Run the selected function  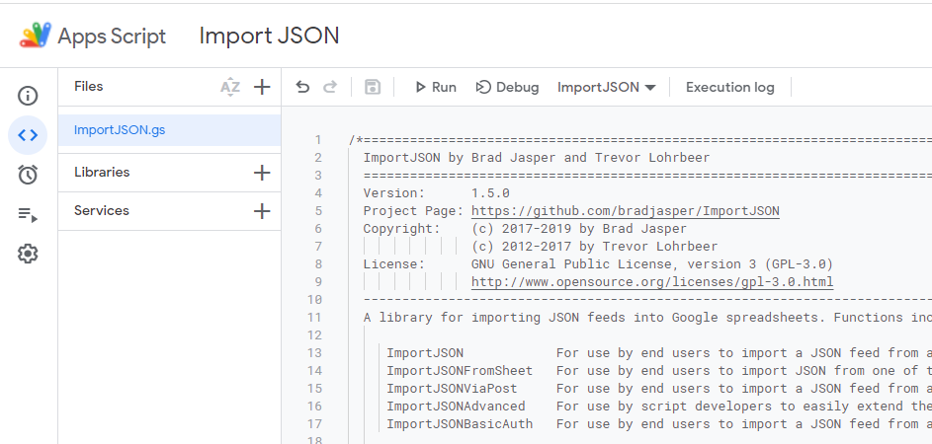point(436,87)
